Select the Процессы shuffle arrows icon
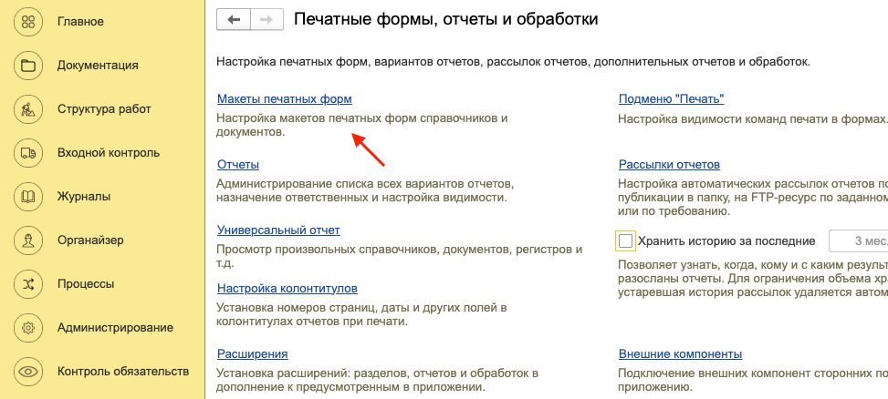 (x=28, y=283)
